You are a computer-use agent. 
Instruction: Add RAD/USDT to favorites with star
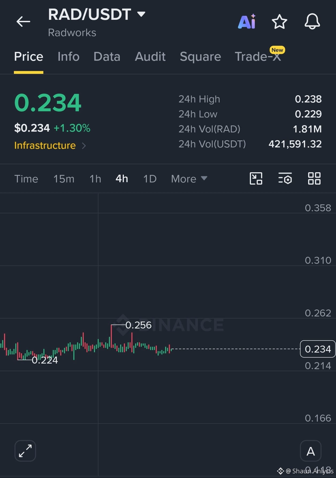tap(279, 21)
